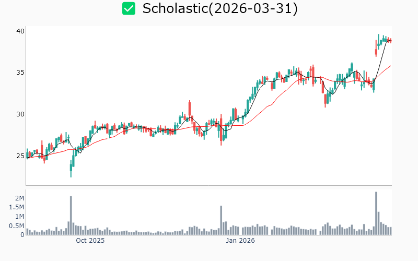Click the tallest volume bar near the right edge
The height and width of the screenshot is (261, 418).
click(x=376, y=213)
